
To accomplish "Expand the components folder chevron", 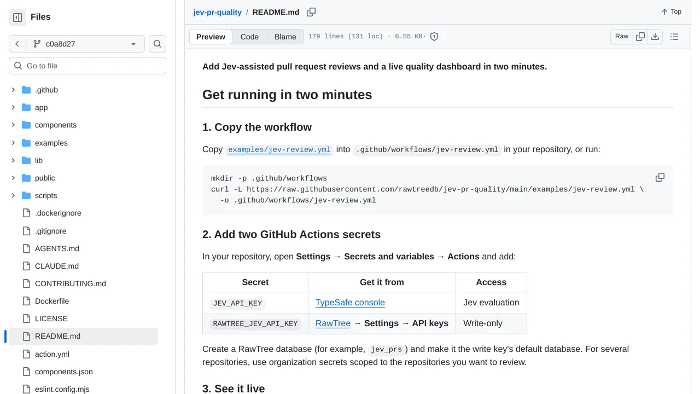I will [14, 125].
